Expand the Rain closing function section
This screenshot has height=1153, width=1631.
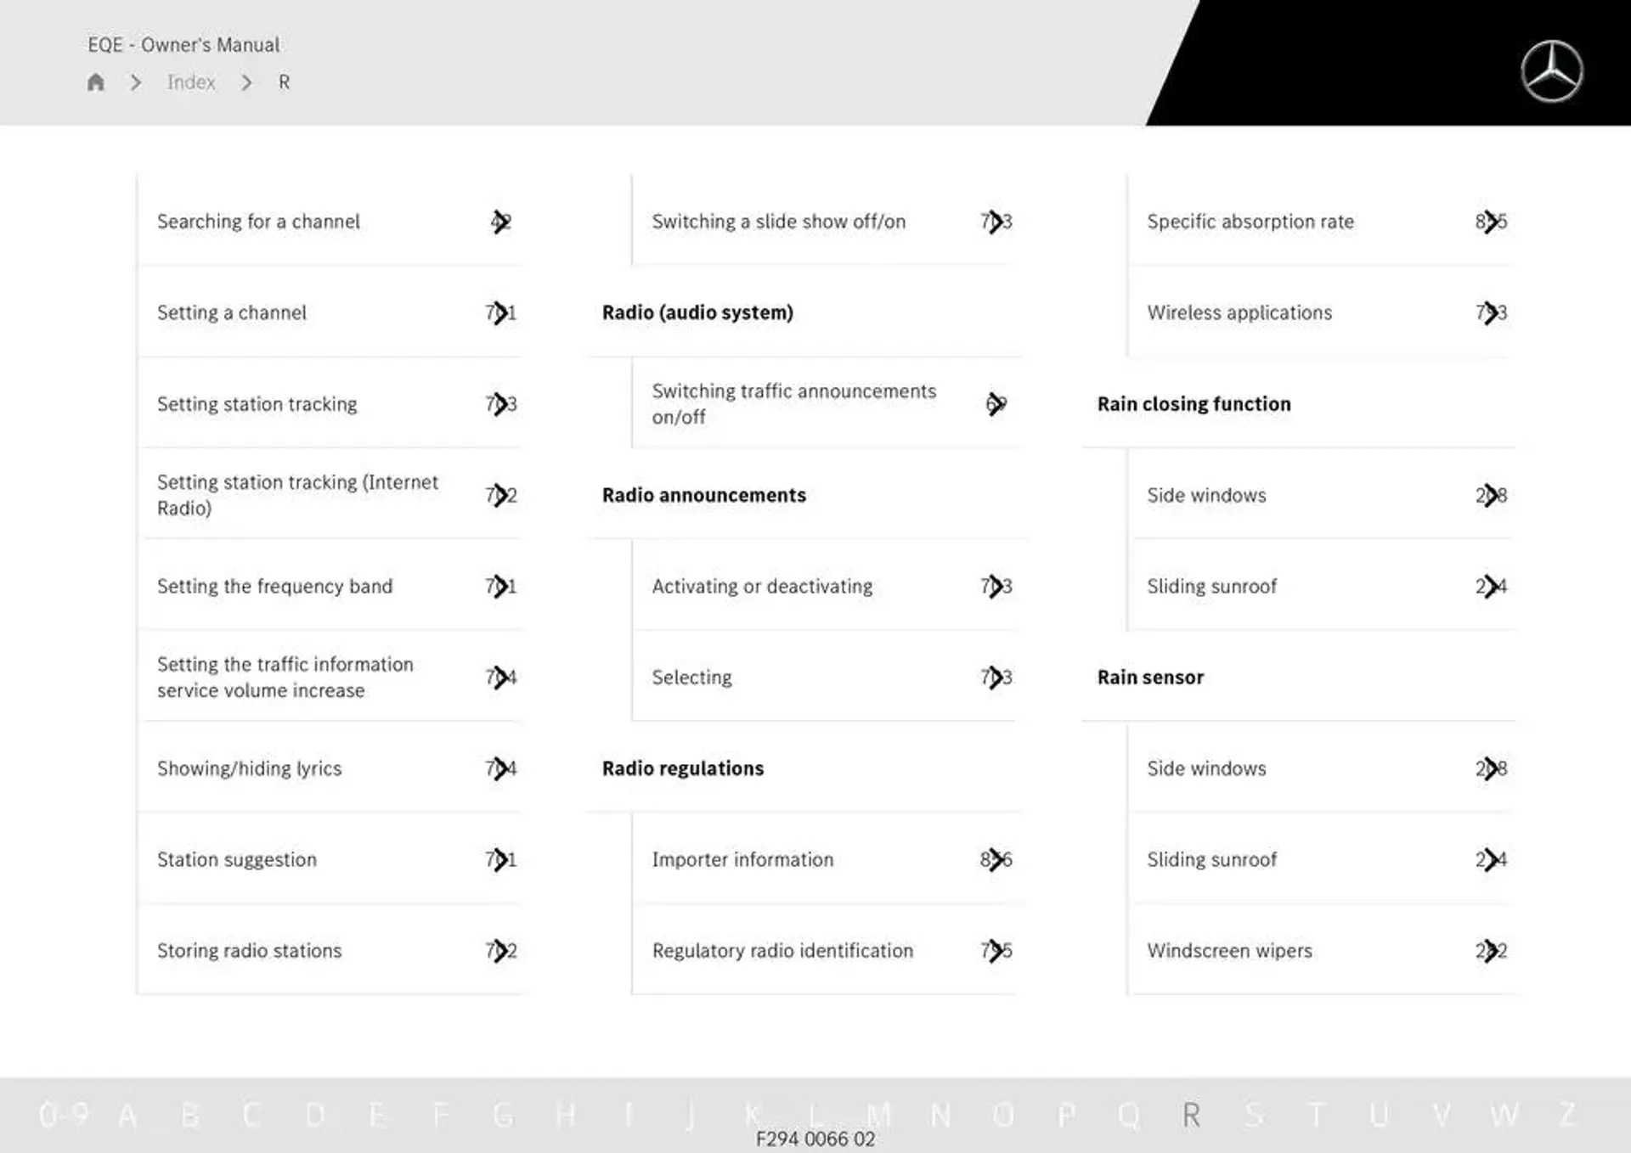pyautogui.click(x=1193, y=402)
